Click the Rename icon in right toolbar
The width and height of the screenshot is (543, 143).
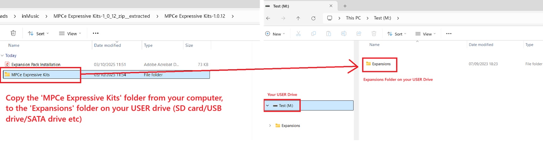[x=344, y=34]
